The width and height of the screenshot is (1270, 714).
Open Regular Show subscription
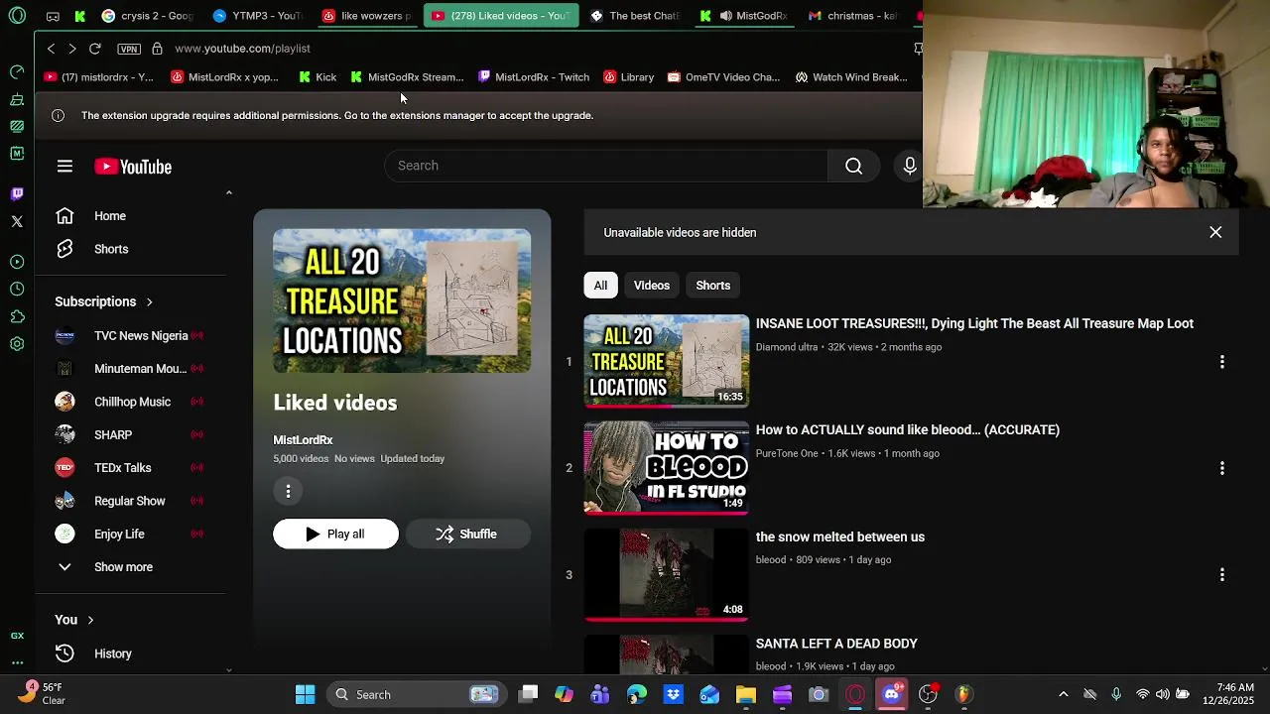pyautogui.click(x=130, y=501)
